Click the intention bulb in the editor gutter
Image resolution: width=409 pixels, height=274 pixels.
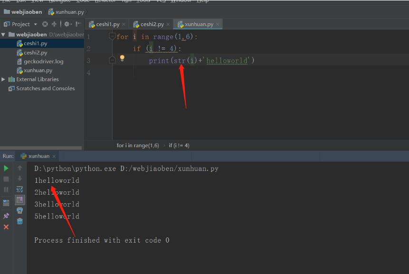pos(122,58)
